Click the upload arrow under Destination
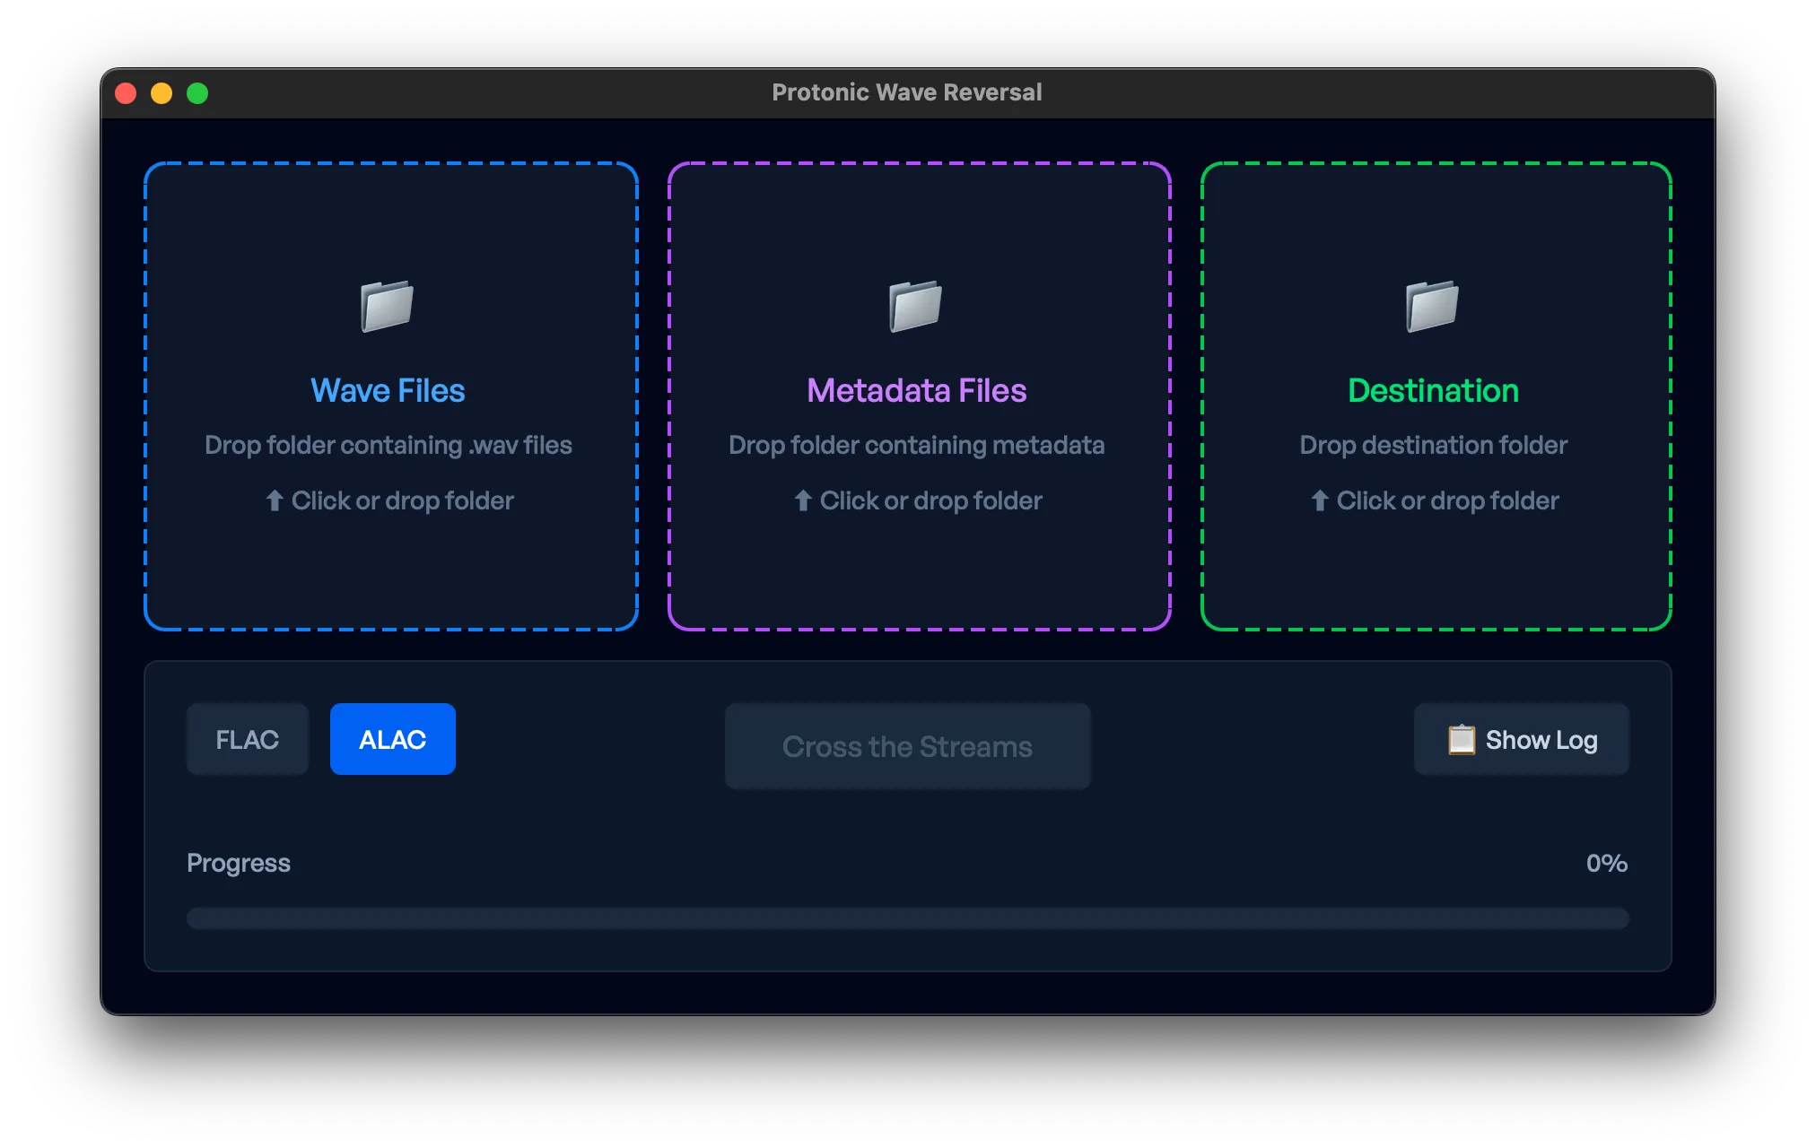1816x1148 pixels. [x=1320, y=500]
